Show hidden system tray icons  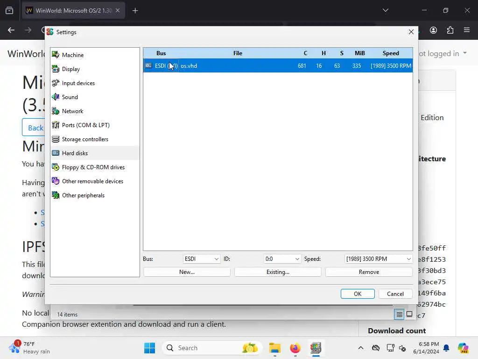[x=361, y=348]
